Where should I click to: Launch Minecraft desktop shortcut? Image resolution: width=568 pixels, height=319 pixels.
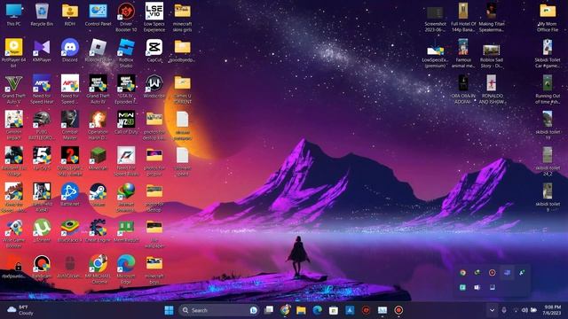coord(98,159)
